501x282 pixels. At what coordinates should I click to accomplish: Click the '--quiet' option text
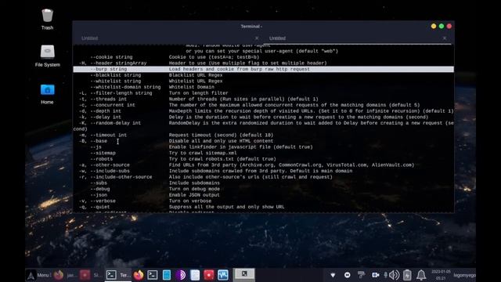[99, 207]
